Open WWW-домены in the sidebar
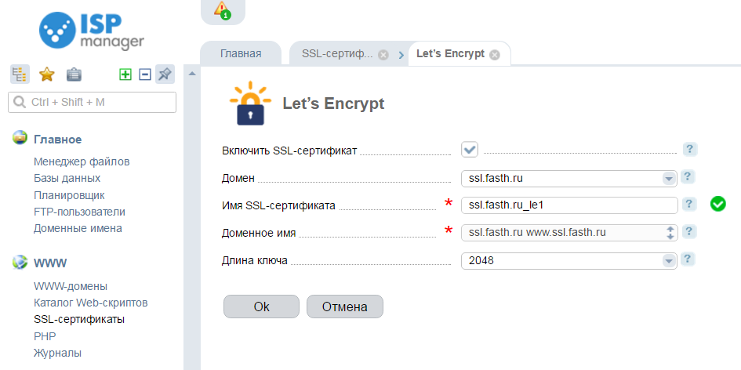 (71, 286)
